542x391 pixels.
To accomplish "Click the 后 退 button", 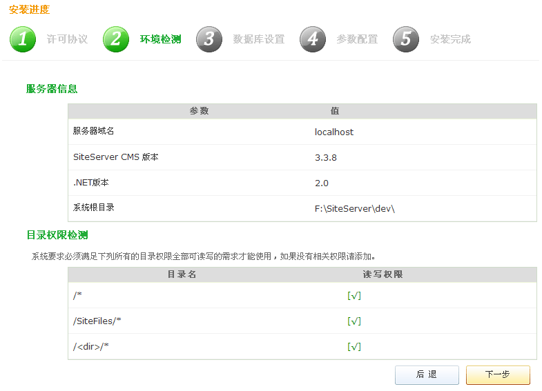I will click(x=427, y=374).
